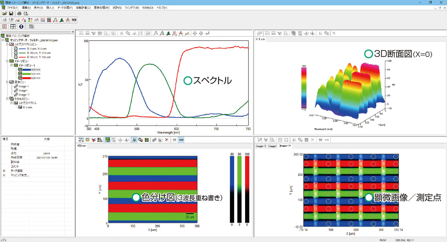This screenshot has width=447, height=242.
Task: Collapse the 画像ビュー tree node
Action: coord(7,82)
